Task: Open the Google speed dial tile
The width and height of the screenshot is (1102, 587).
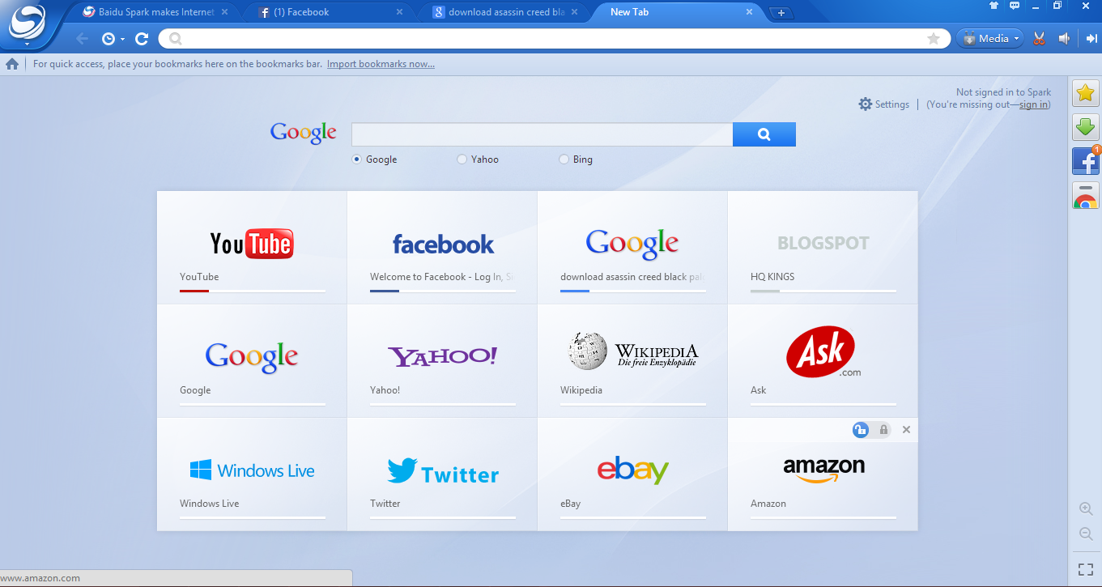Action: (x=252, y=361)
